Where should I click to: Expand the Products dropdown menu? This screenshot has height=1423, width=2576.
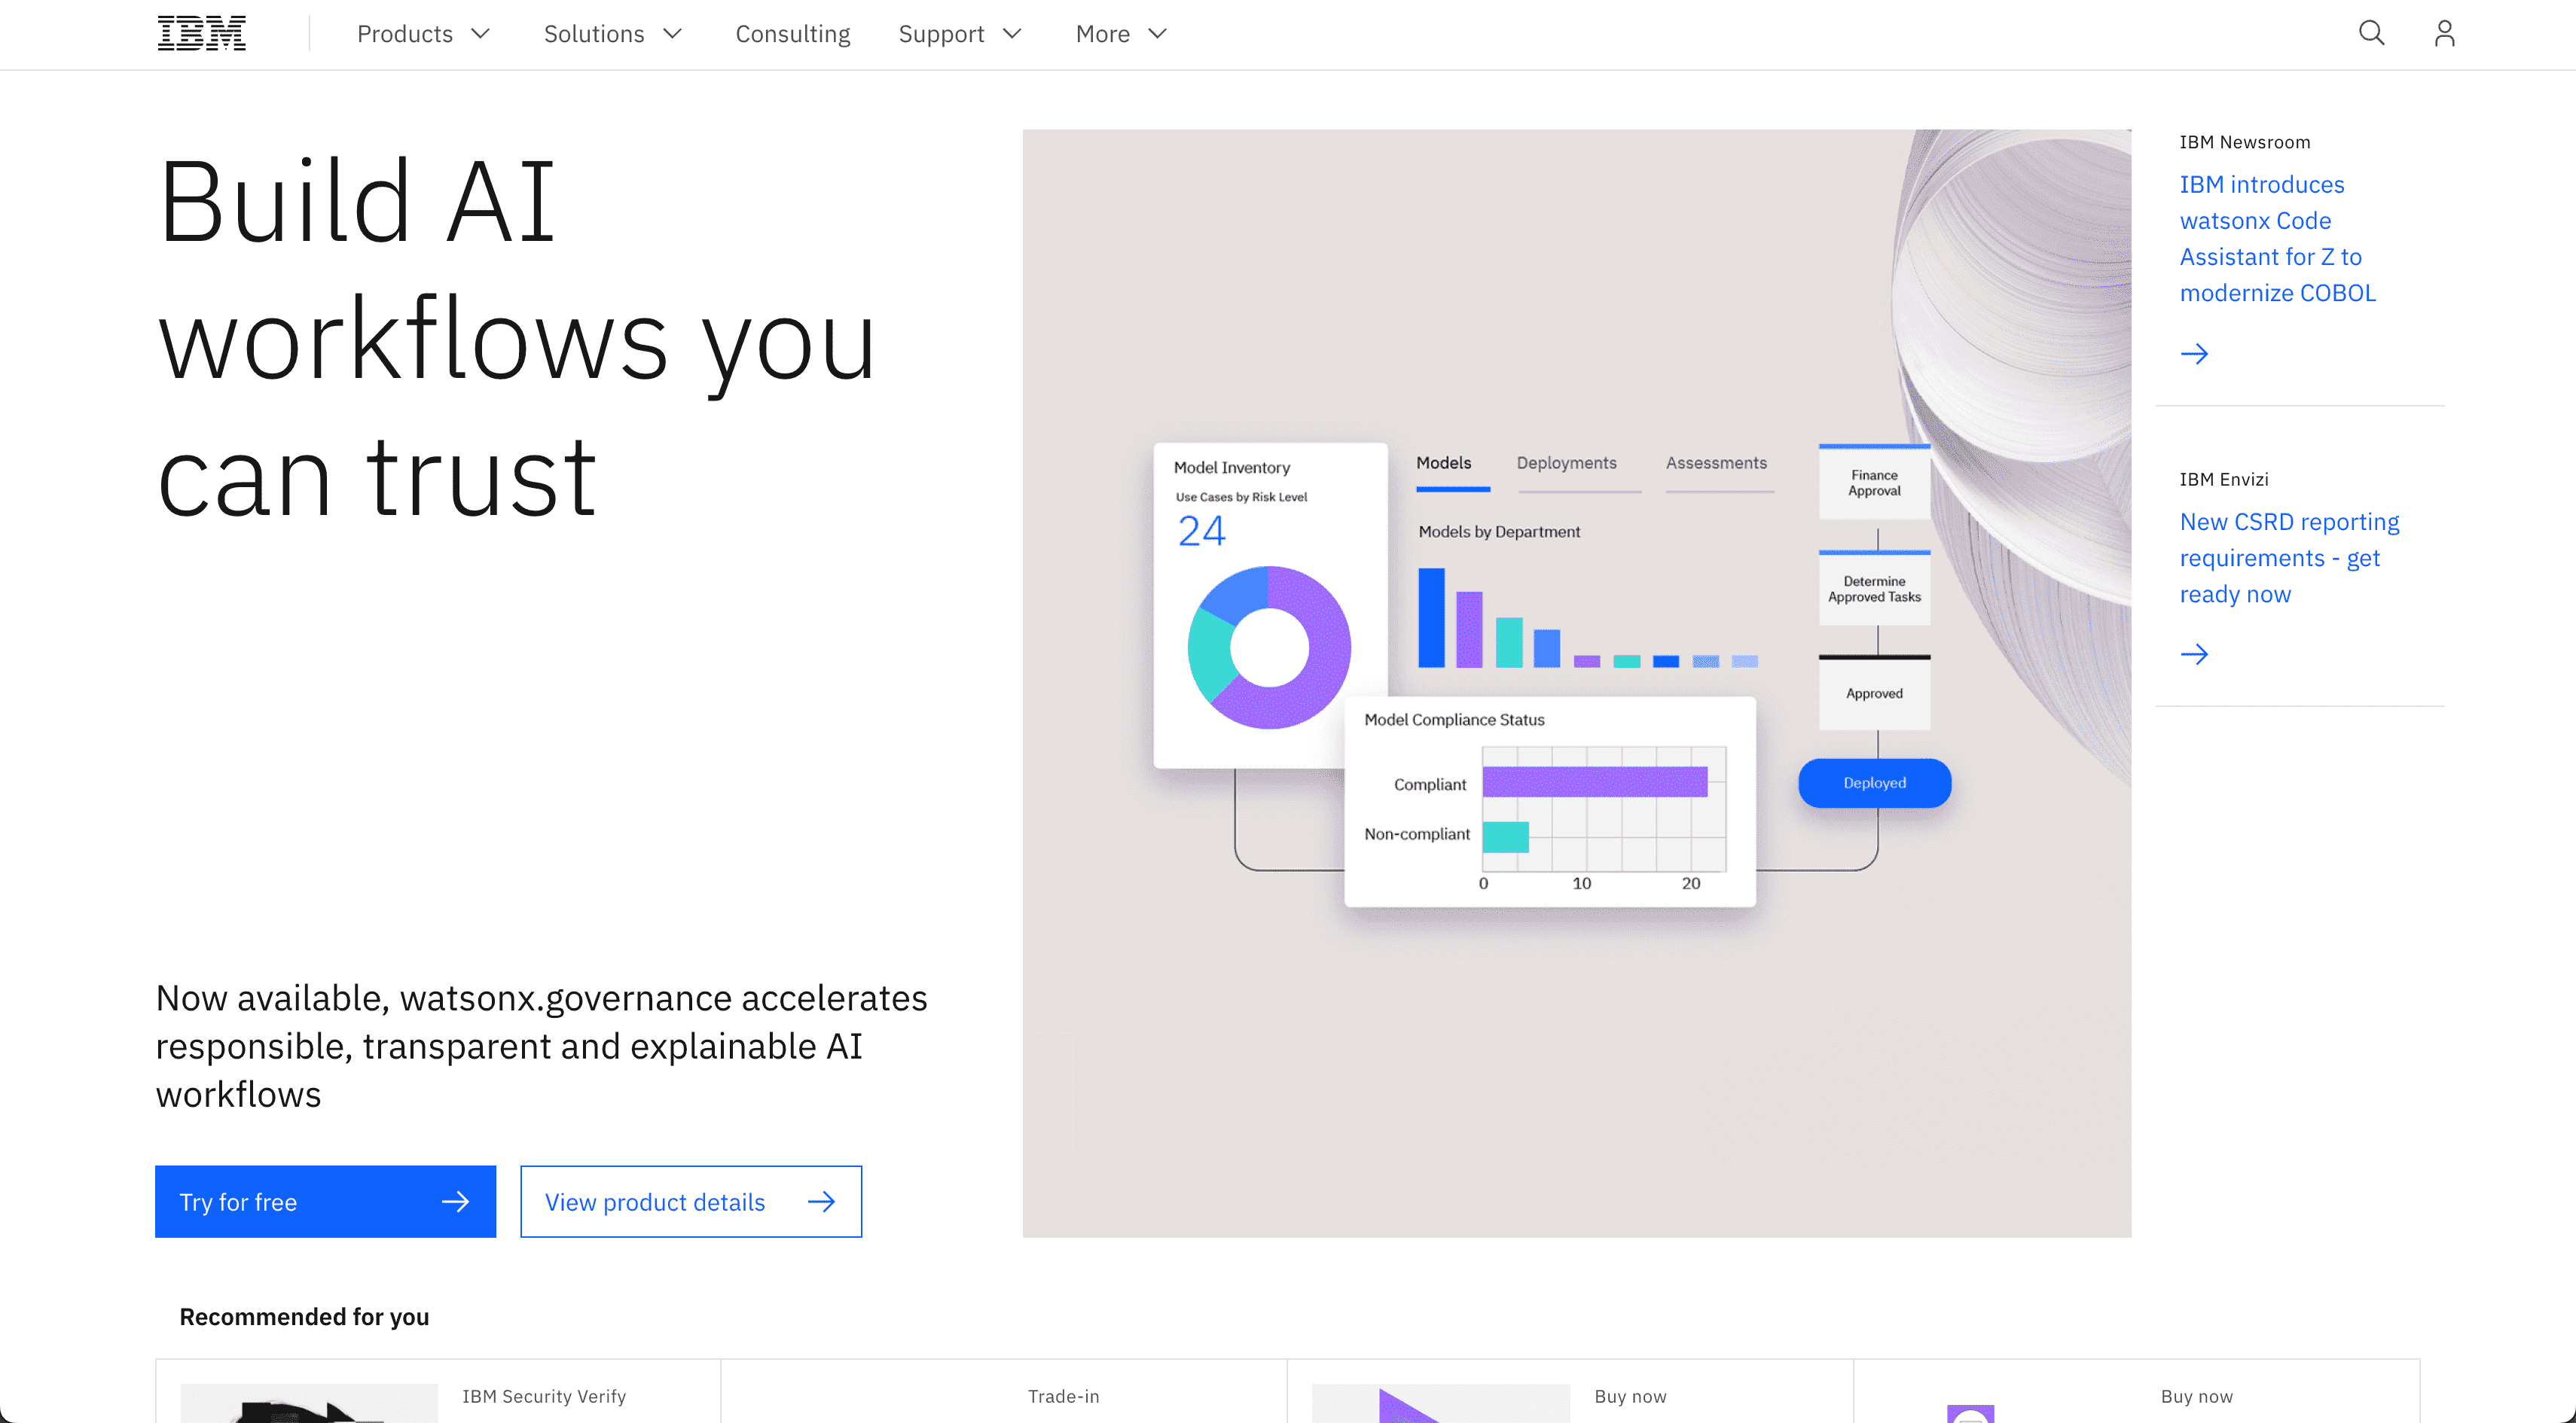pyautogui.click(x=423, y=34)
